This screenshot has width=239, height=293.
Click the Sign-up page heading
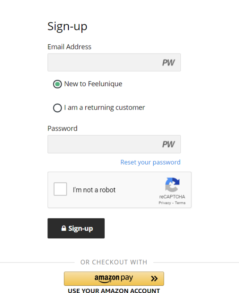[x=67, y=26]
